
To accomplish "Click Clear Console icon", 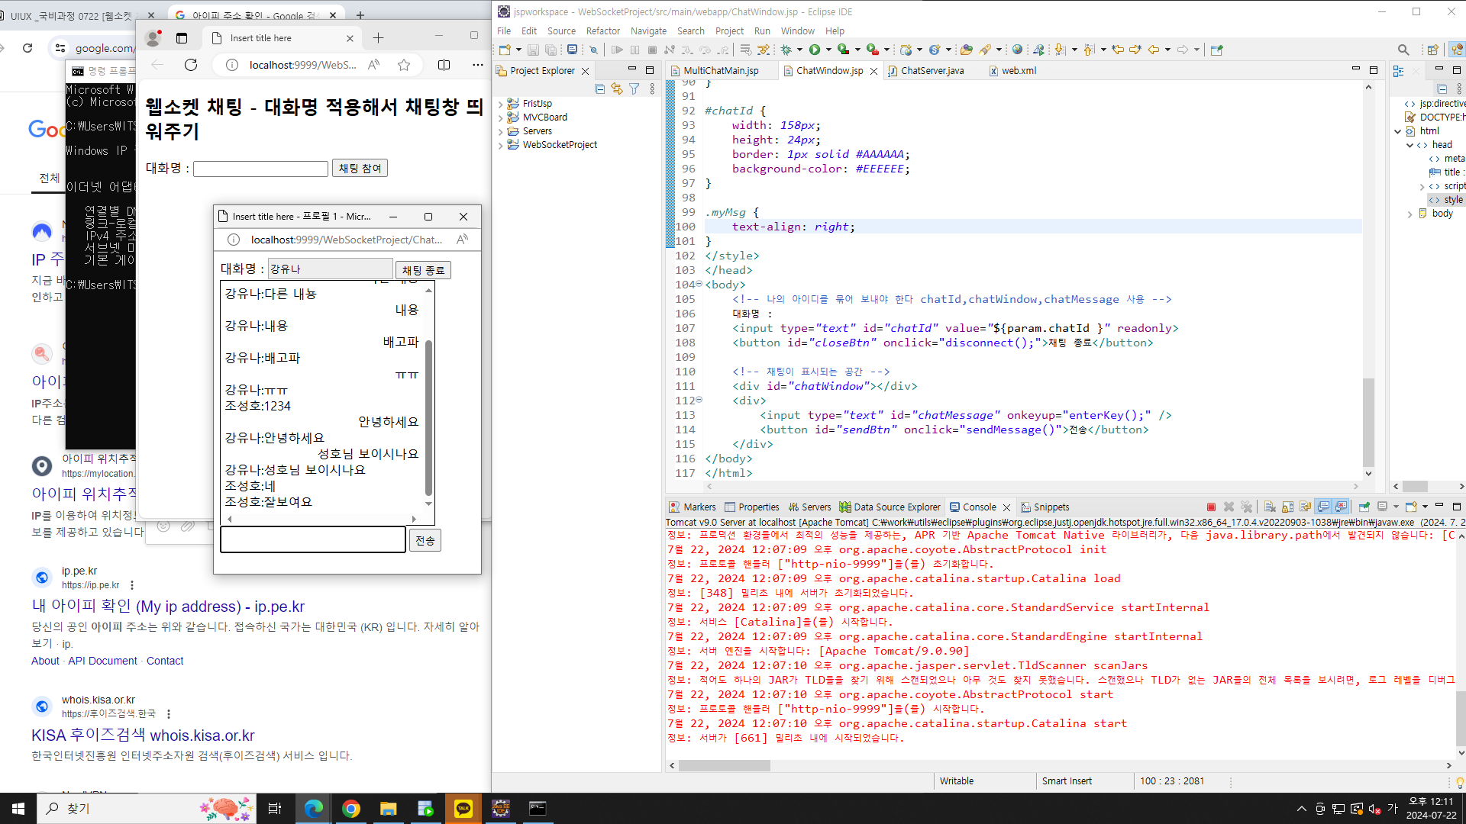I will click(x=1270, y=507).
